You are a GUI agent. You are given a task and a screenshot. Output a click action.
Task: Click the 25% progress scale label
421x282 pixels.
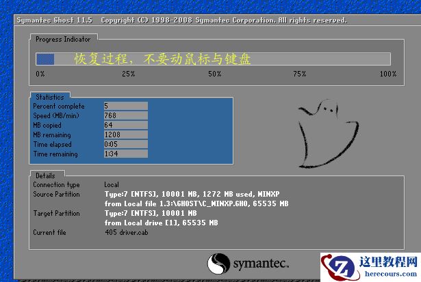(128, 74)
